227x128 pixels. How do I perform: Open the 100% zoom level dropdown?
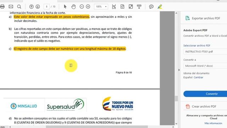(101, 6)
